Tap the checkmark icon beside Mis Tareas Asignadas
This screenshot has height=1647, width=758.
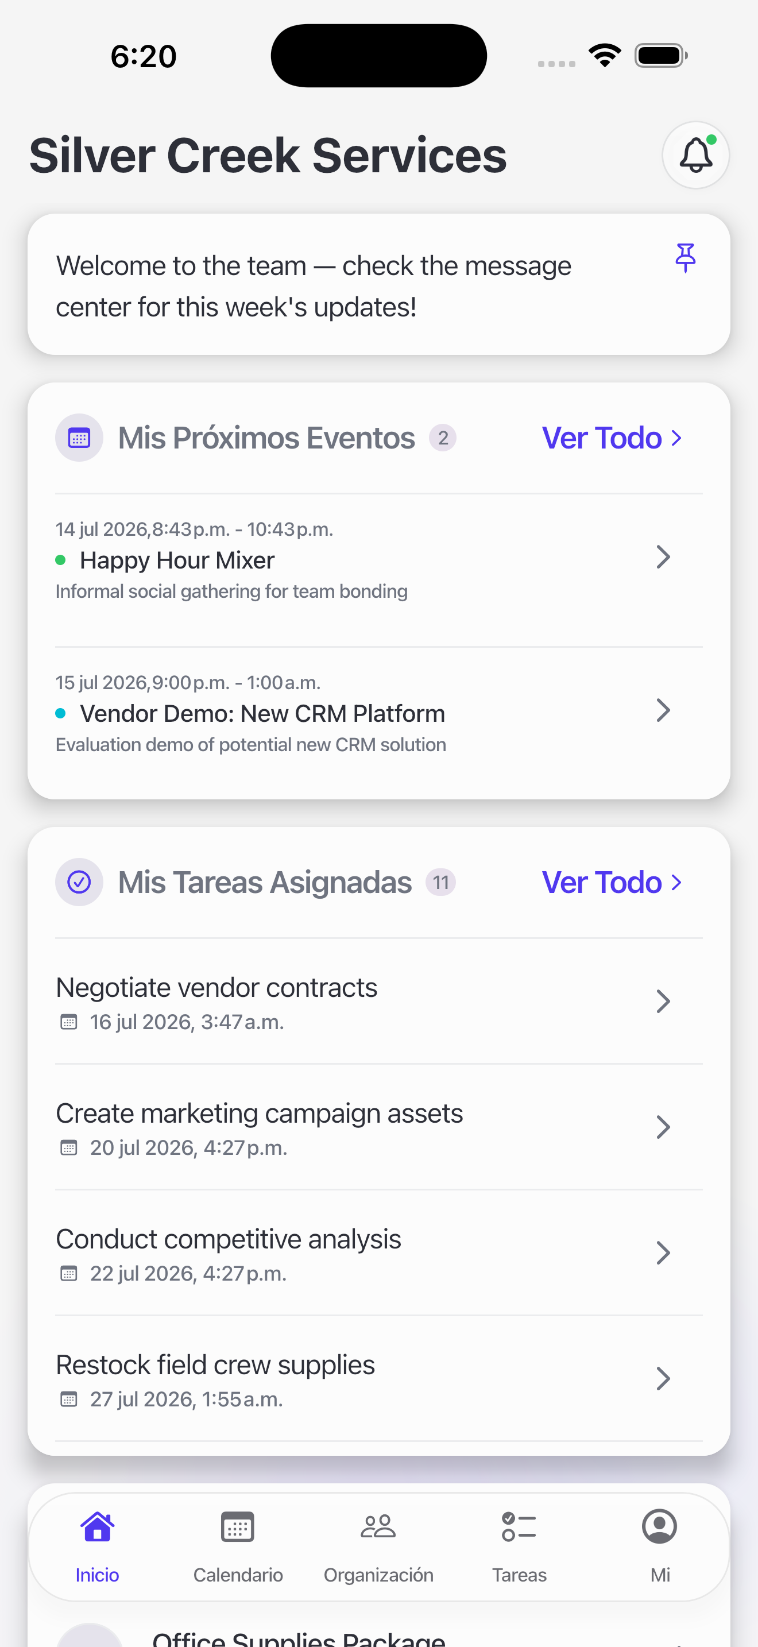click(x=79, y=882)
